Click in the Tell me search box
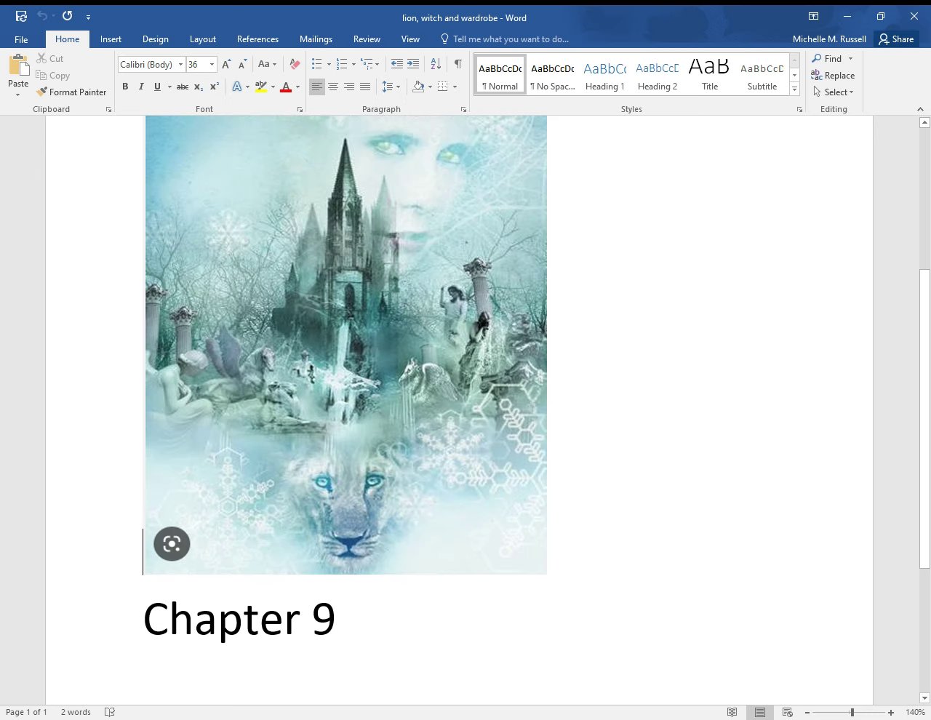931x720 pixels. (511, 39)
